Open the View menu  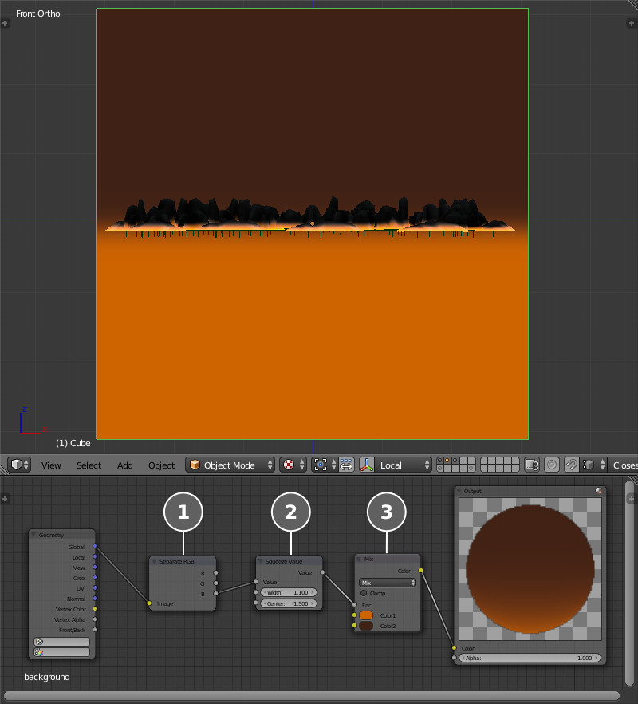tap(51, 465)
